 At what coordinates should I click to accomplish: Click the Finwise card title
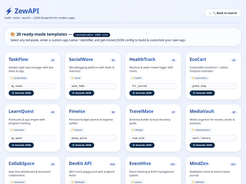(x=77, y=111)
